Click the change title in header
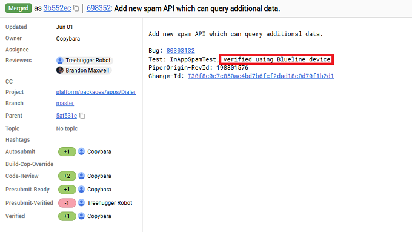This screenshot has width=412, height=232. [x=197, y=8]
